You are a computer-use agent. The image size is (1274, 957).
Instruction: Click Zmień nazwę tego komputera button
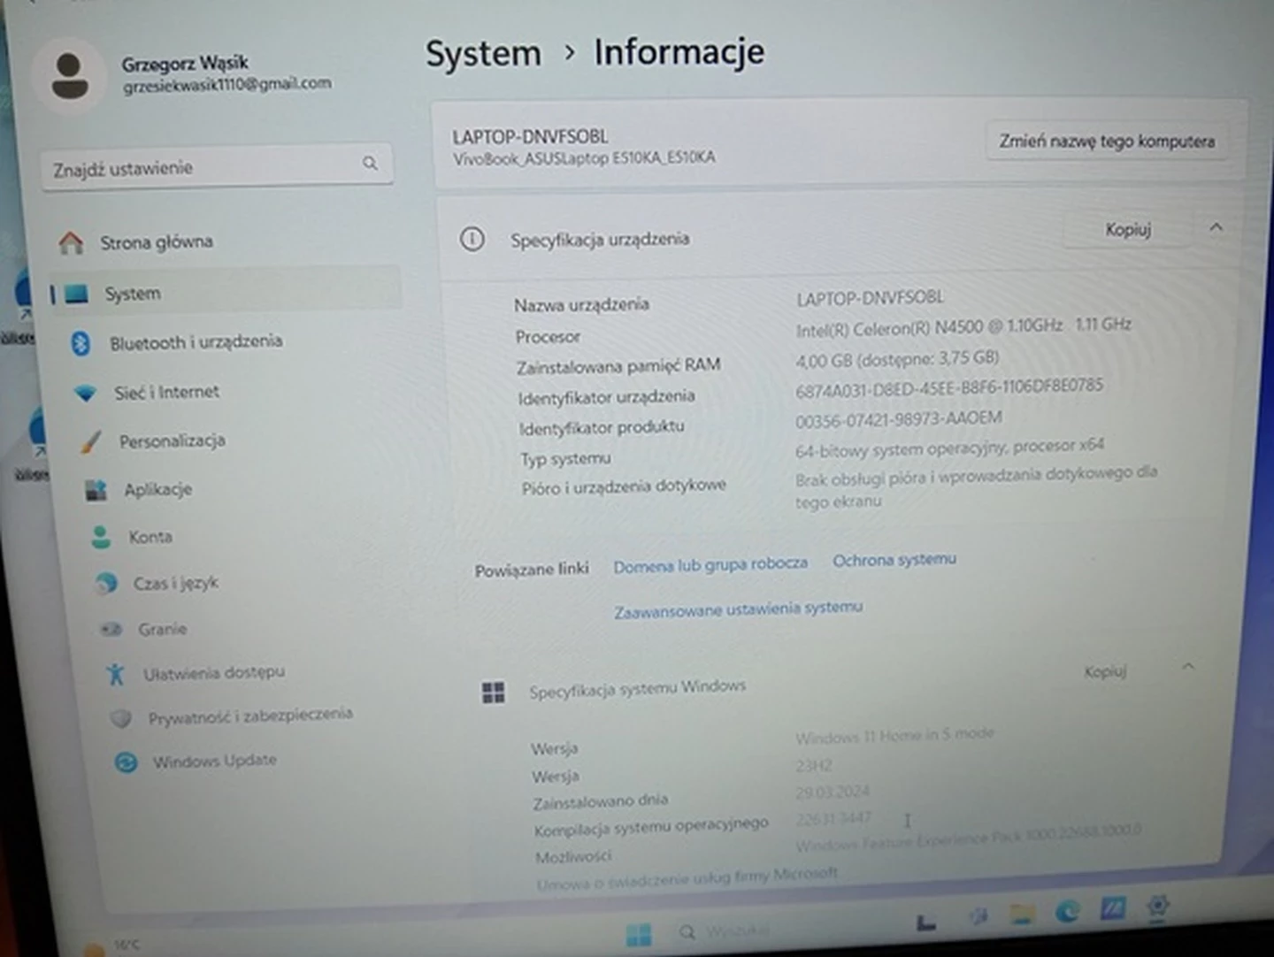[1106, 142]
